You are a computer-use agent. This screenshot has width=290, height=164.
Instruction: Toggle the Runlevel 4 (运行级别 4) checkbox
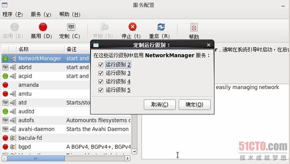(101, 82)
